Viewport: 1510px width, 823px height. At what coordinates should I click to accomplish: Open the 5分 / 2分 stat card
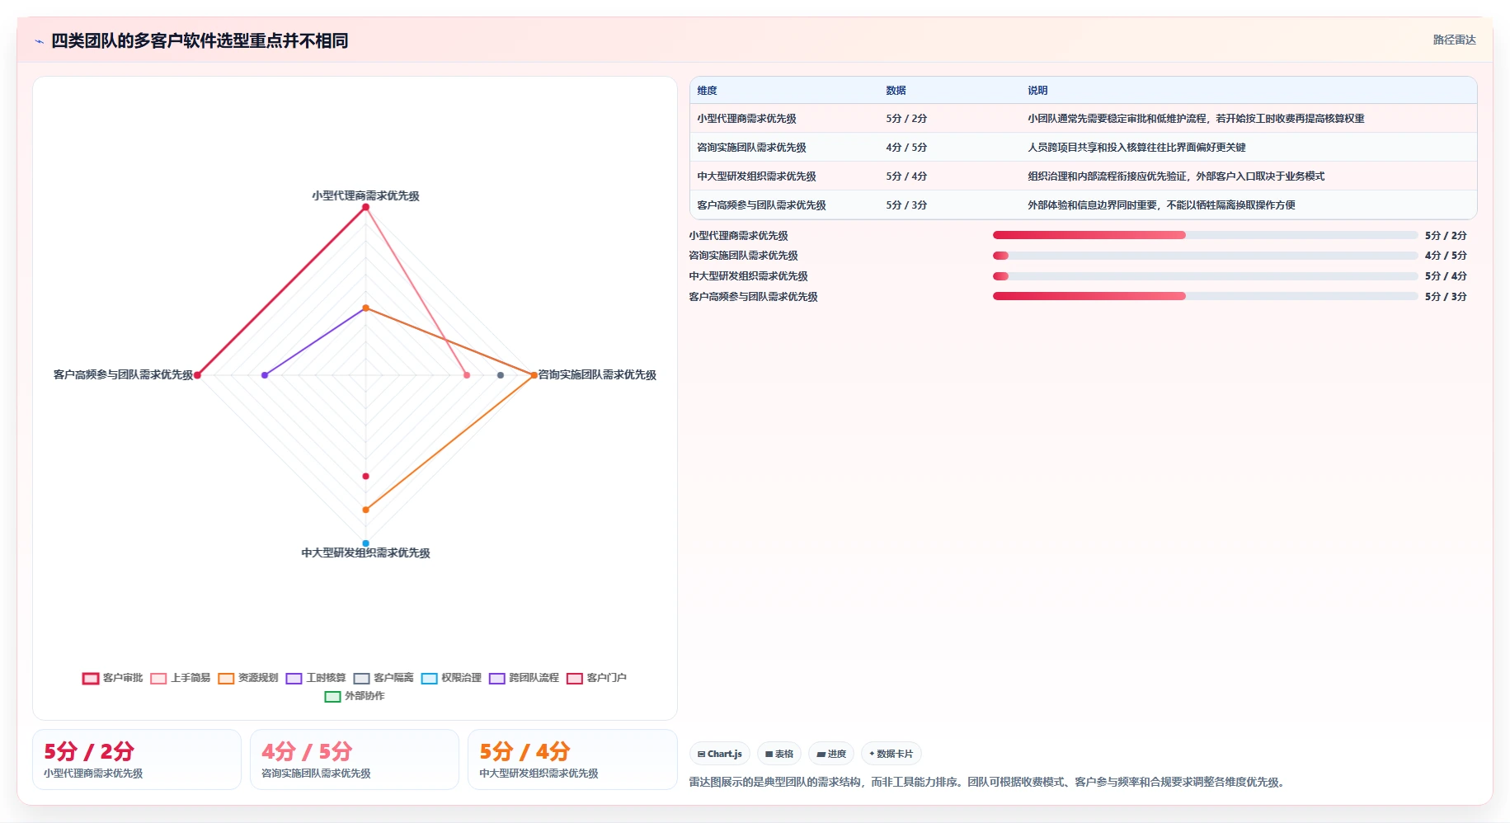[x=137, y=760]
